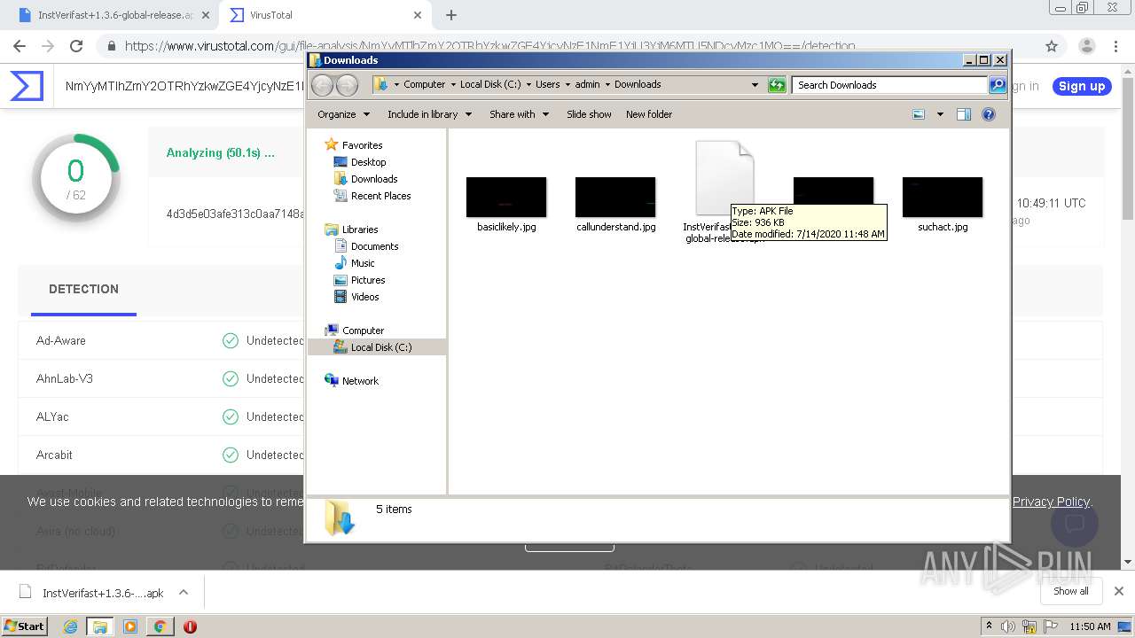Change view with the view icon button
The height and width of the screenshot is (638, 1135).
919,114
